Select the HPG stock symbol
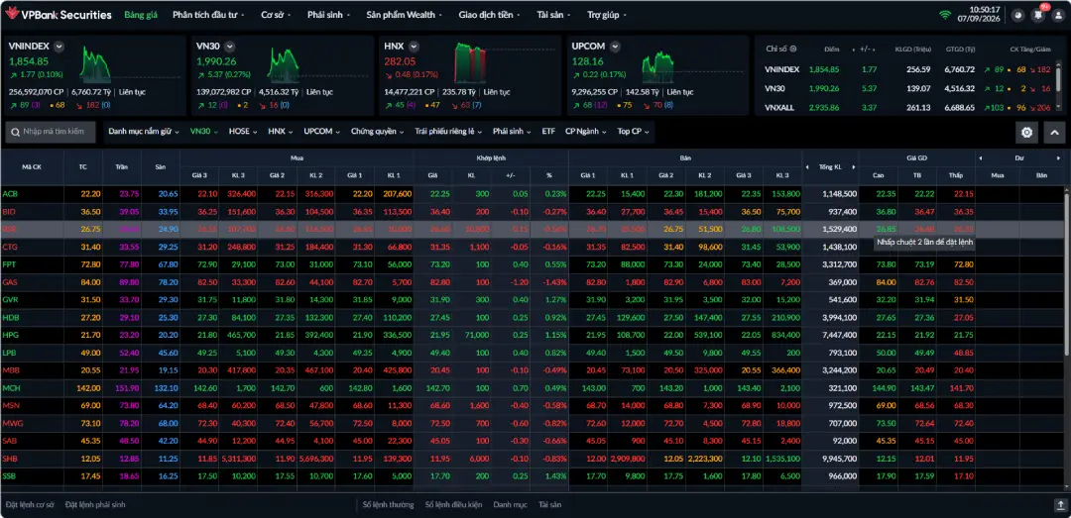The image size is (1071, 518). pyautogui.click(x=10, y=335)
